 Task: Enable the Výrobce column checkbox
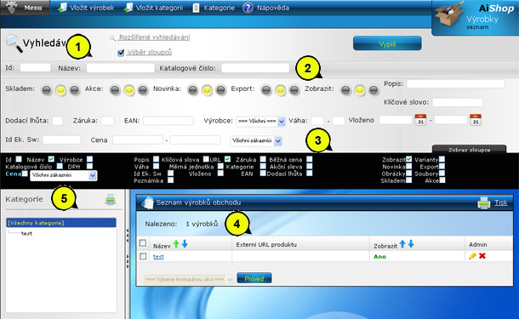(x=89, y=159)
